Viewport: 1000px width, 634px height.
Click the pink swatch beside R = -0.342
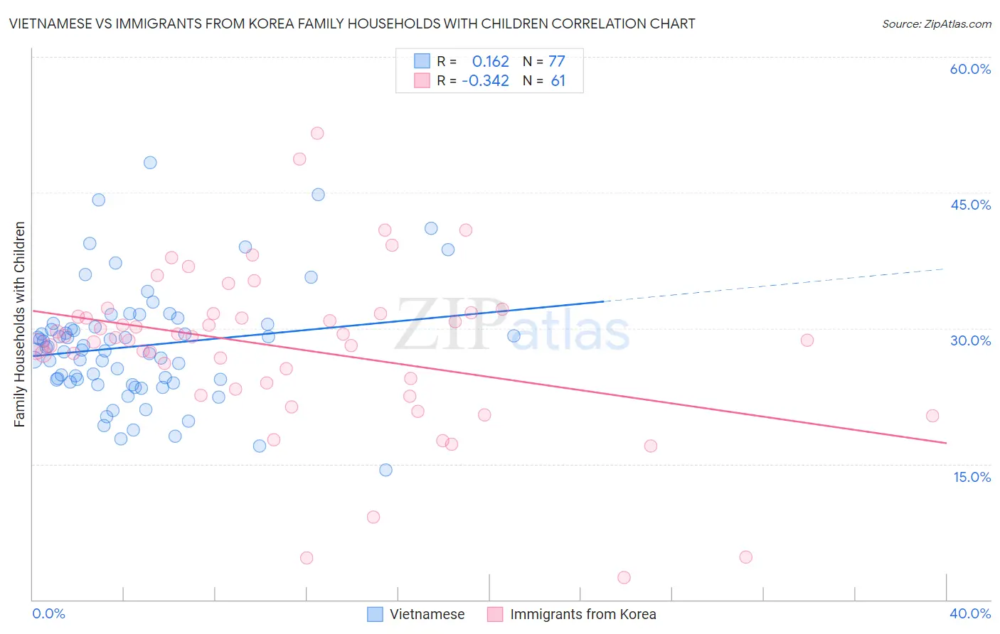pos(422,80)
